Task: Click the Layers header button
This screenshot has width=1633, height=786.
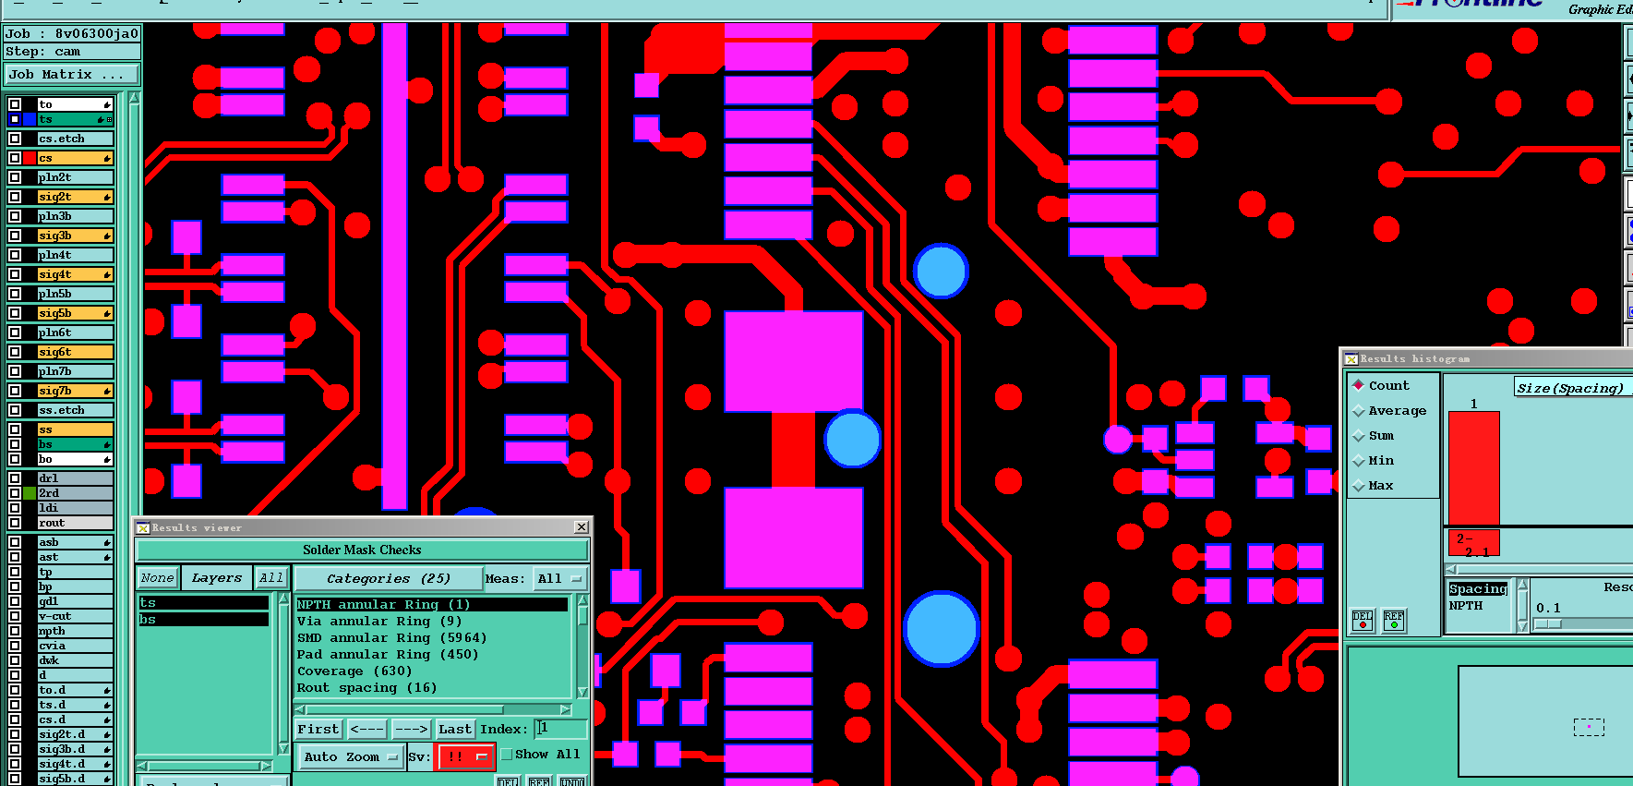Action: click(216, 578)
